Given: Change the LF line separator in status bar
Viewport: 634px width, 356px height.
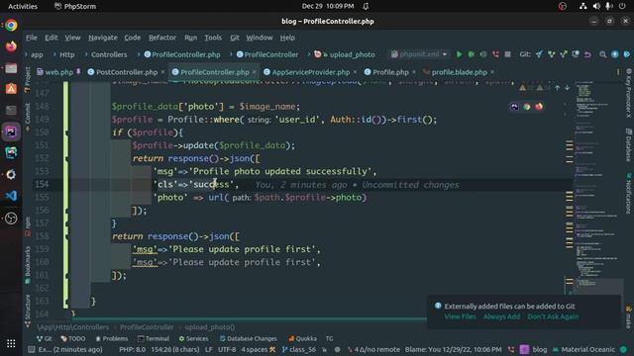Looking at the screenshot, I should (x=209, y=349).
